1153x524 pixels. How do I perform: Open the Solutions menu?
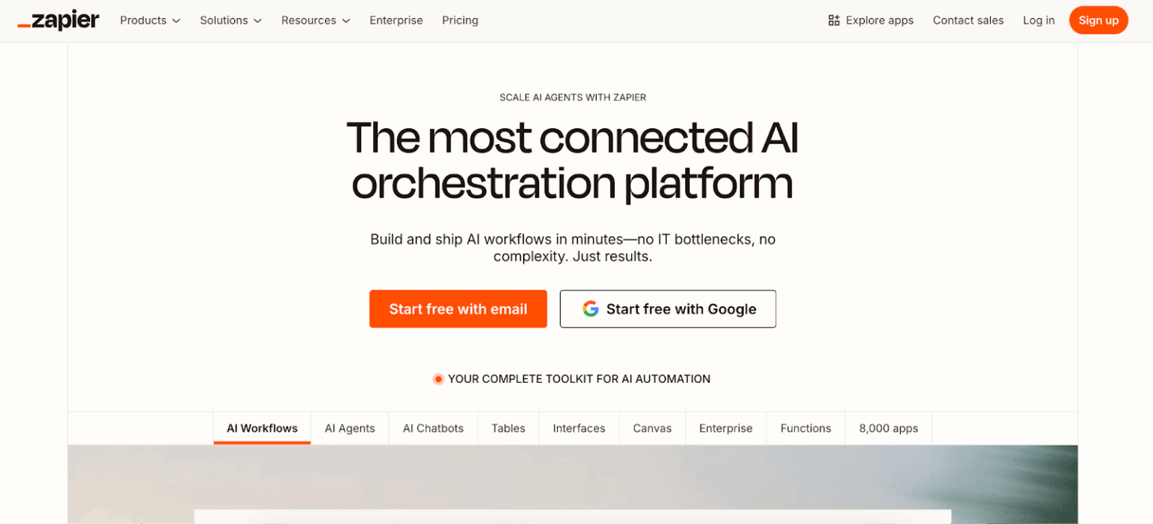[230, 20]
